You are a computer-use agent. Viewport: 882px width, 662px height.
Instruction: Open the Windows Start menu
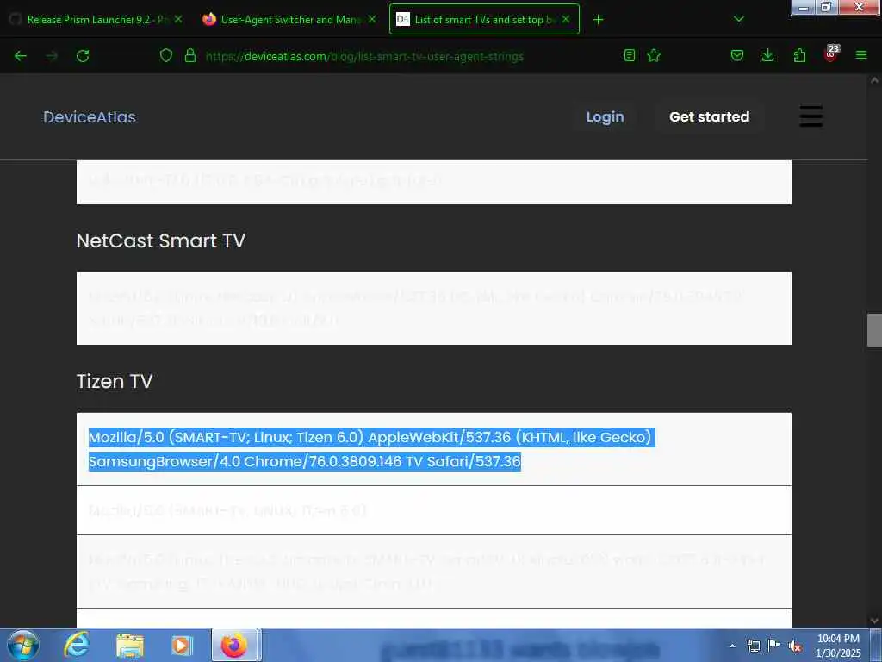click(x=23, y=645)
